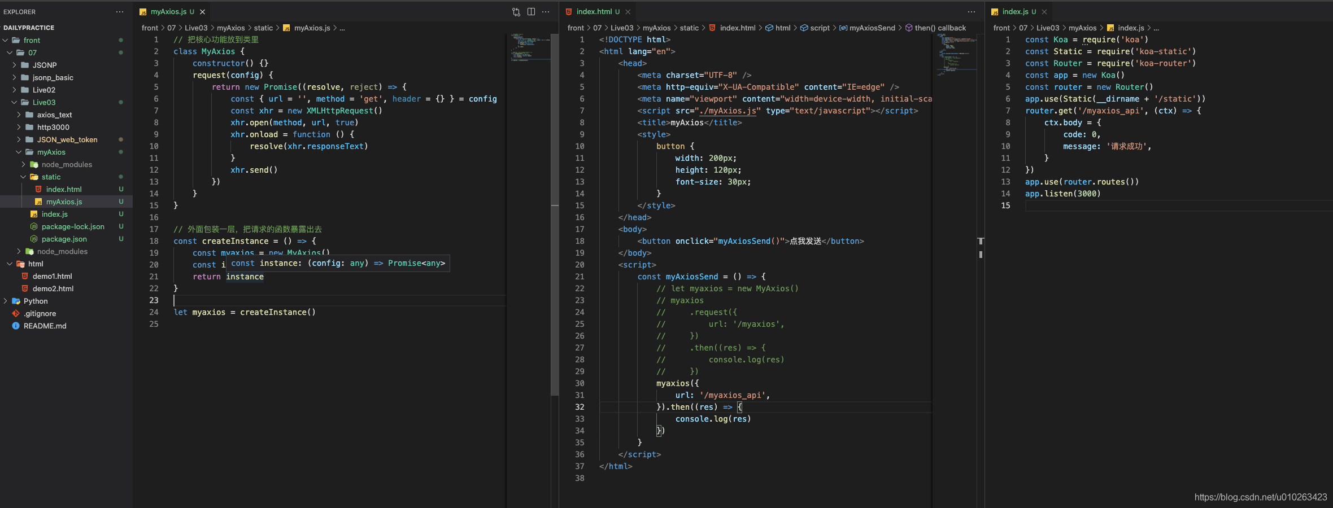The width and height of the screenshot is (1333, 508).
Task: Expand node_modules inside myAxios
Action: click(66, 164)
